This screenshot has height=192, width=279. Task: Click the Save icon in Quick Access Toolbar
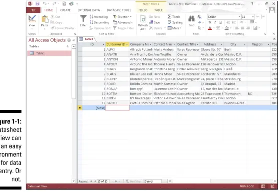[37, 4]
